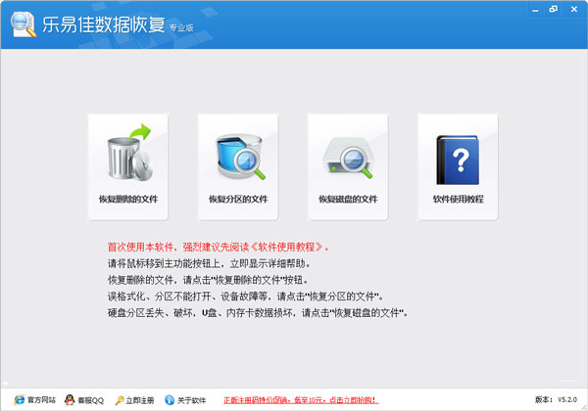Click the restore/maximize window button
Viewport: 588px width, 411px height.
pyautogui.click(x=554, y=9)
